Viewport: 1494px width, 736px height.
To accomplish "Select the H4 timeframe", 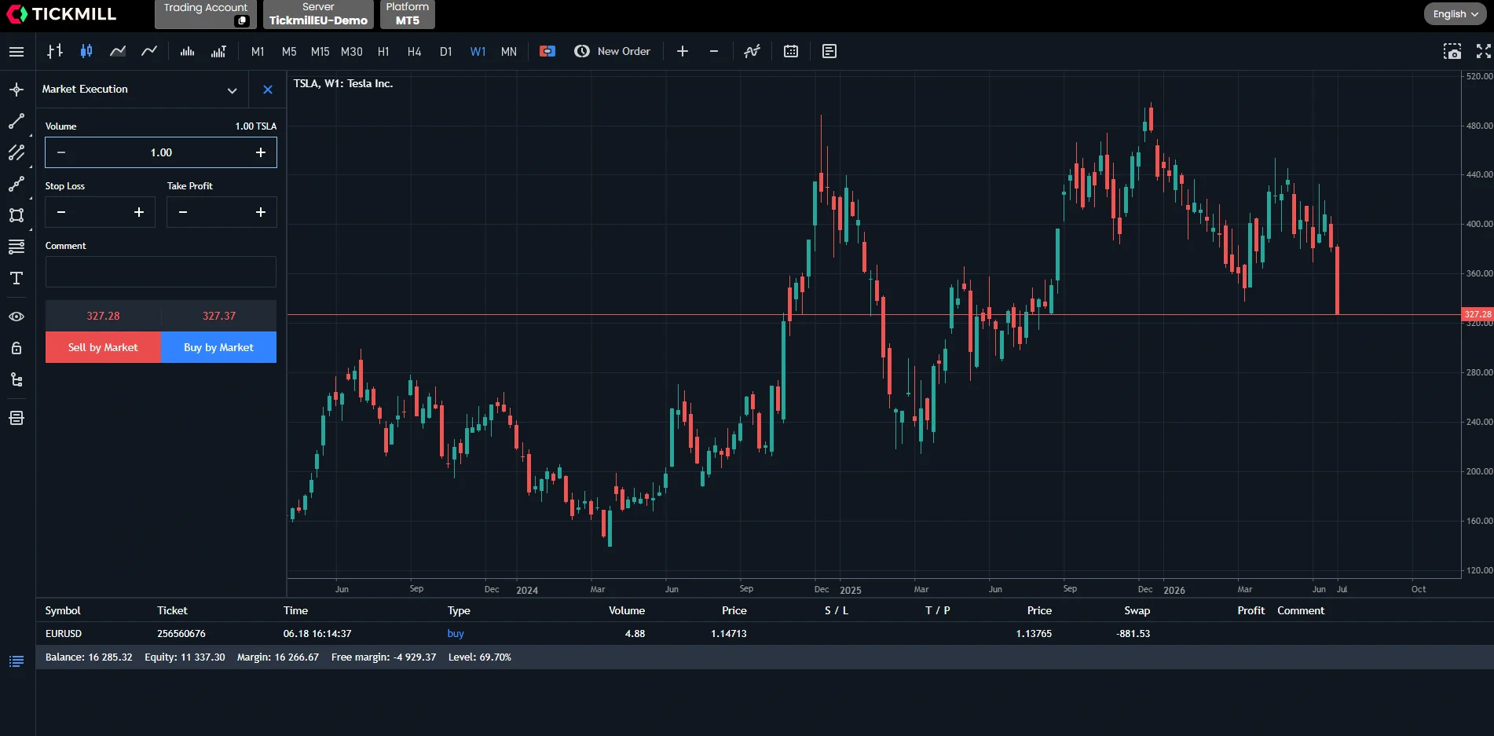I will (x=415, y=52).
